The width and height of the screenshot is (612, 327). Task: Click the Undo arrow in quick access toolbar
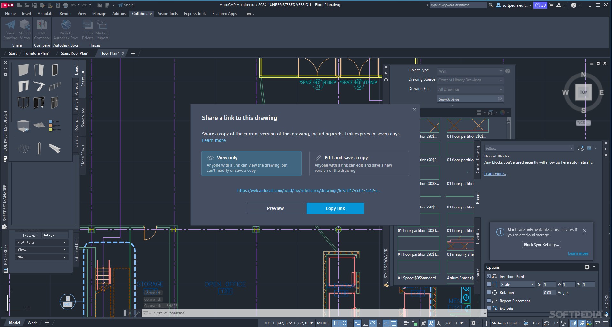click(x=73, y=5)
